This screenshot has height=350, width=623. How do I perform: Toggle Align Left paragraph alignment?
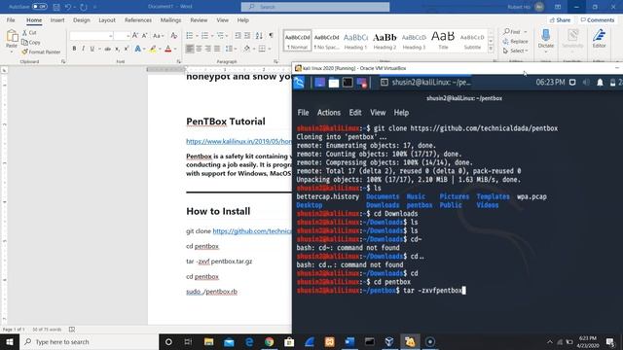point(190,49)
